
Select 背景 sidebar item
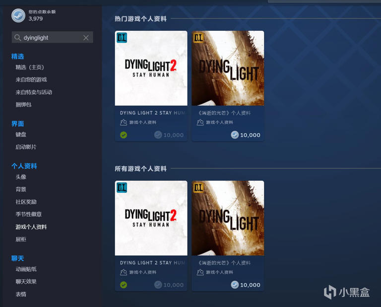point(21,189)
